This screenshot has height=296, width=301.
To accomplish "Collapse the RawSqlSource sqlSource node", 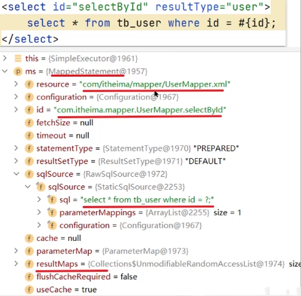I will click(x=17, y=174).
